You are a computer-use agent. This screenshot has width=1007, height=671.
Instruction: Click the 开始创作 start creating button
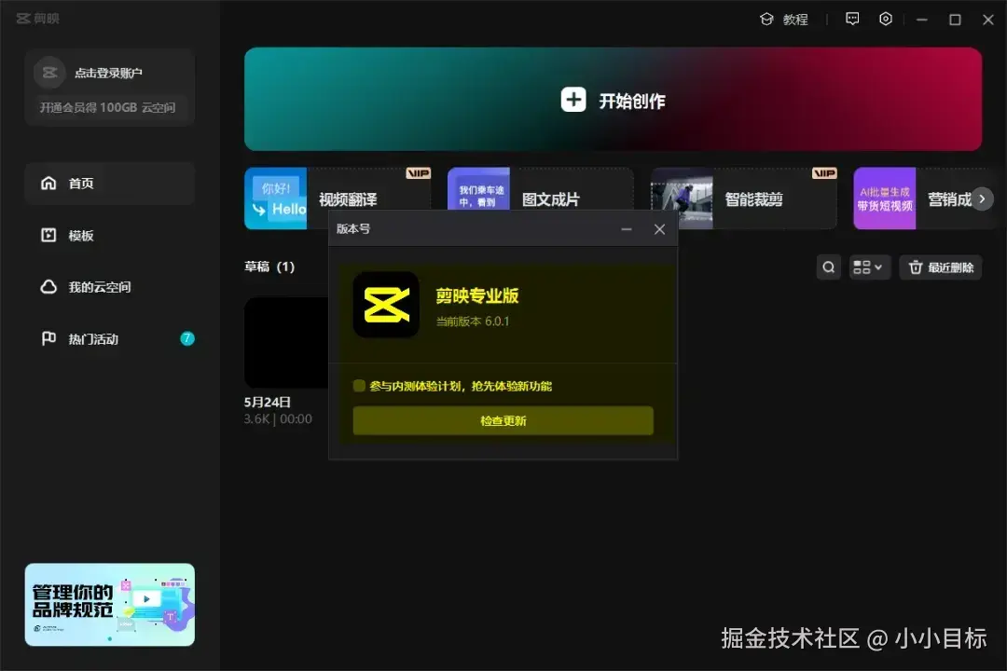(x=613, y=100)
